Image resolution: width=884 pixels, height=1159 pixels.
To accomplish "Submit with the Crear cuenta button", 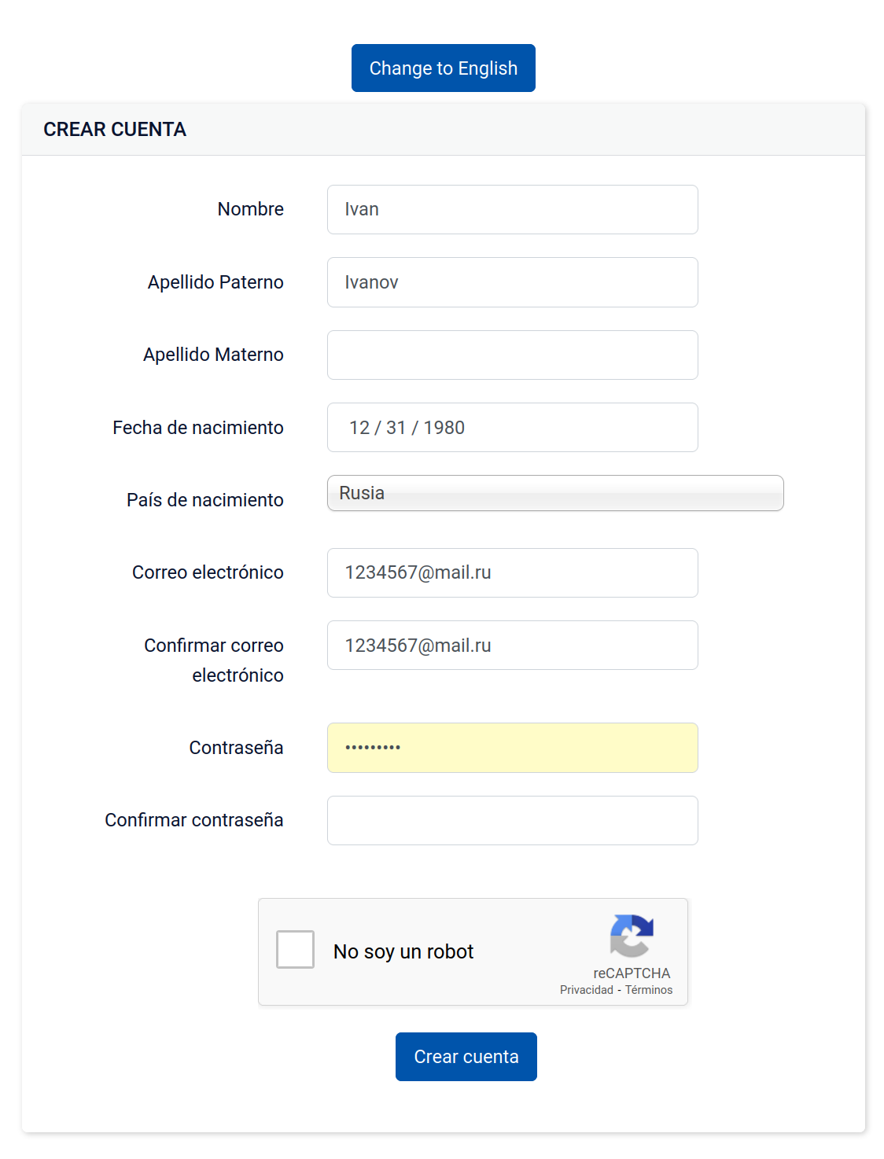I will pyautogui.click(x=466, y=1057).
